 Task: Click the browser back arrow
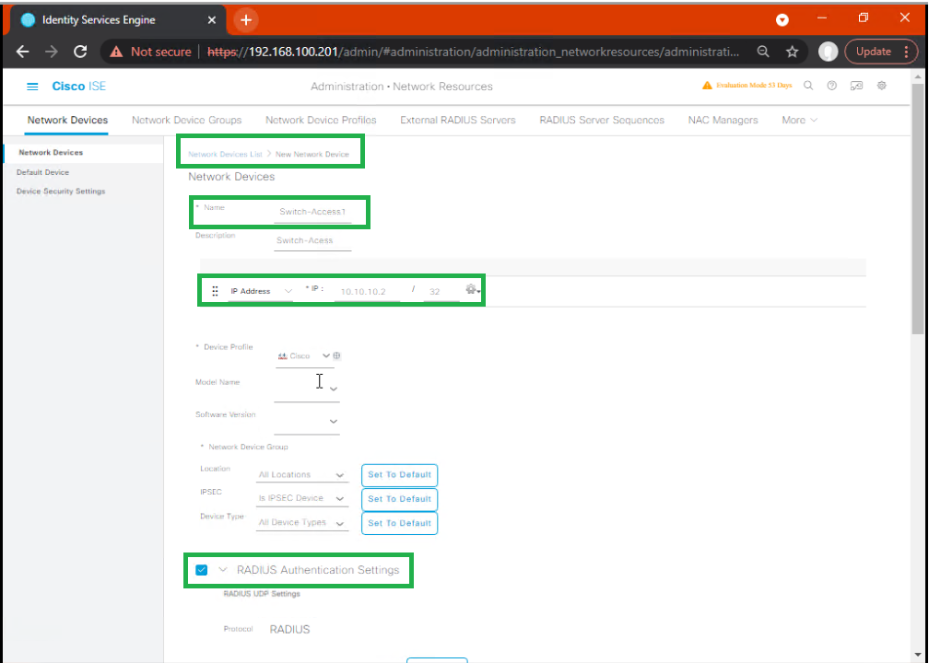tap(22, 52)
